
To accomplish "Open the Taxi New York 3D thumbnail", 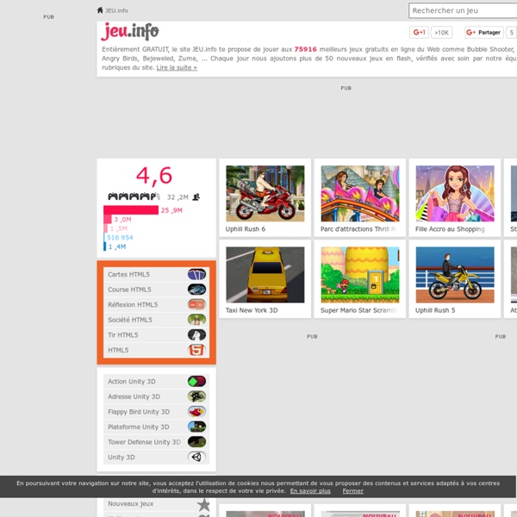I will point(265,275).
